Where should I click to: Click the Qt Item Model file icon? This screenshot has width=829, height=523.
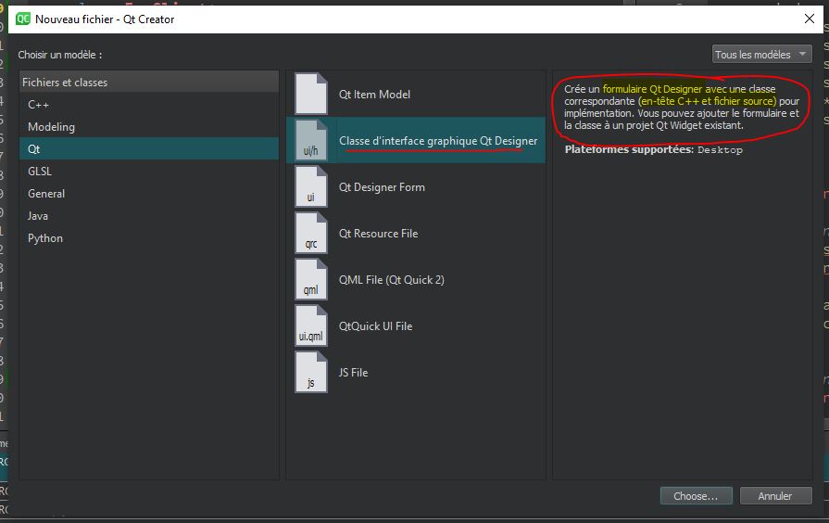[311, 94]
